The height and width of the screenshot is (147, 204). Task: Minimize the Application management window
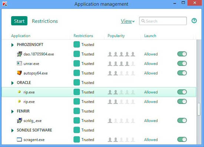click(175, 3)
